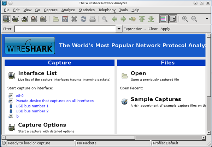
Task: Open the Help menu
Action: 135,10
